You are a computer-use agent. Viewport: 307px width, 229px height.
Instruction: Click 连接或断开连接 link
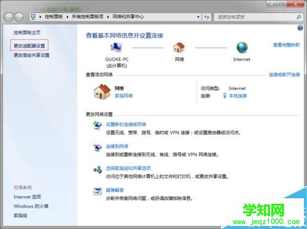[284, 75]
